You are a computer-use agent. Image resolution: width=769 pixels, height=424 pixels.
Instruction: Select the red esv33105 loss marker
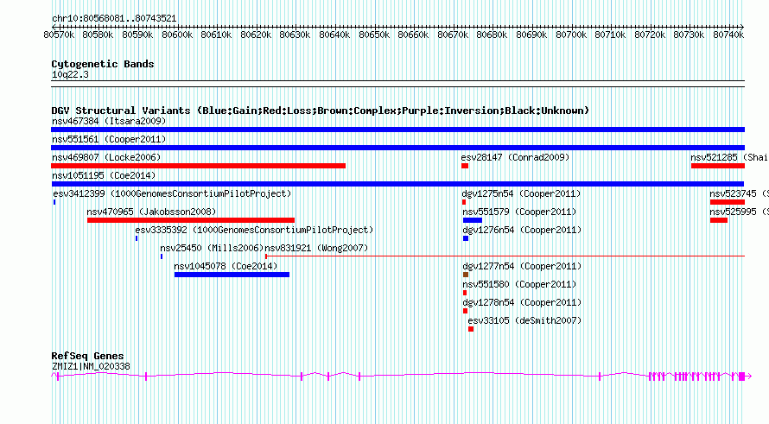[x=471, y=329]
